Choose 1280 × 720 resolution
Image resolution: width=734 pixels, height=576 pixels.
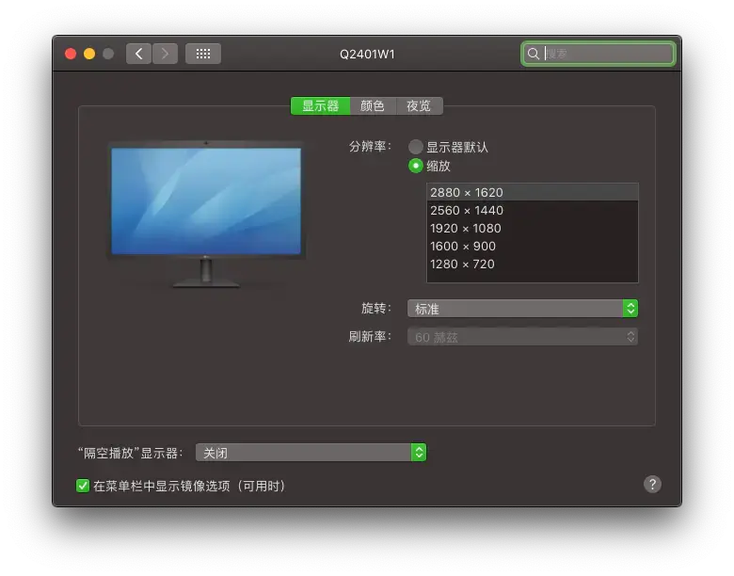point(533,264)
